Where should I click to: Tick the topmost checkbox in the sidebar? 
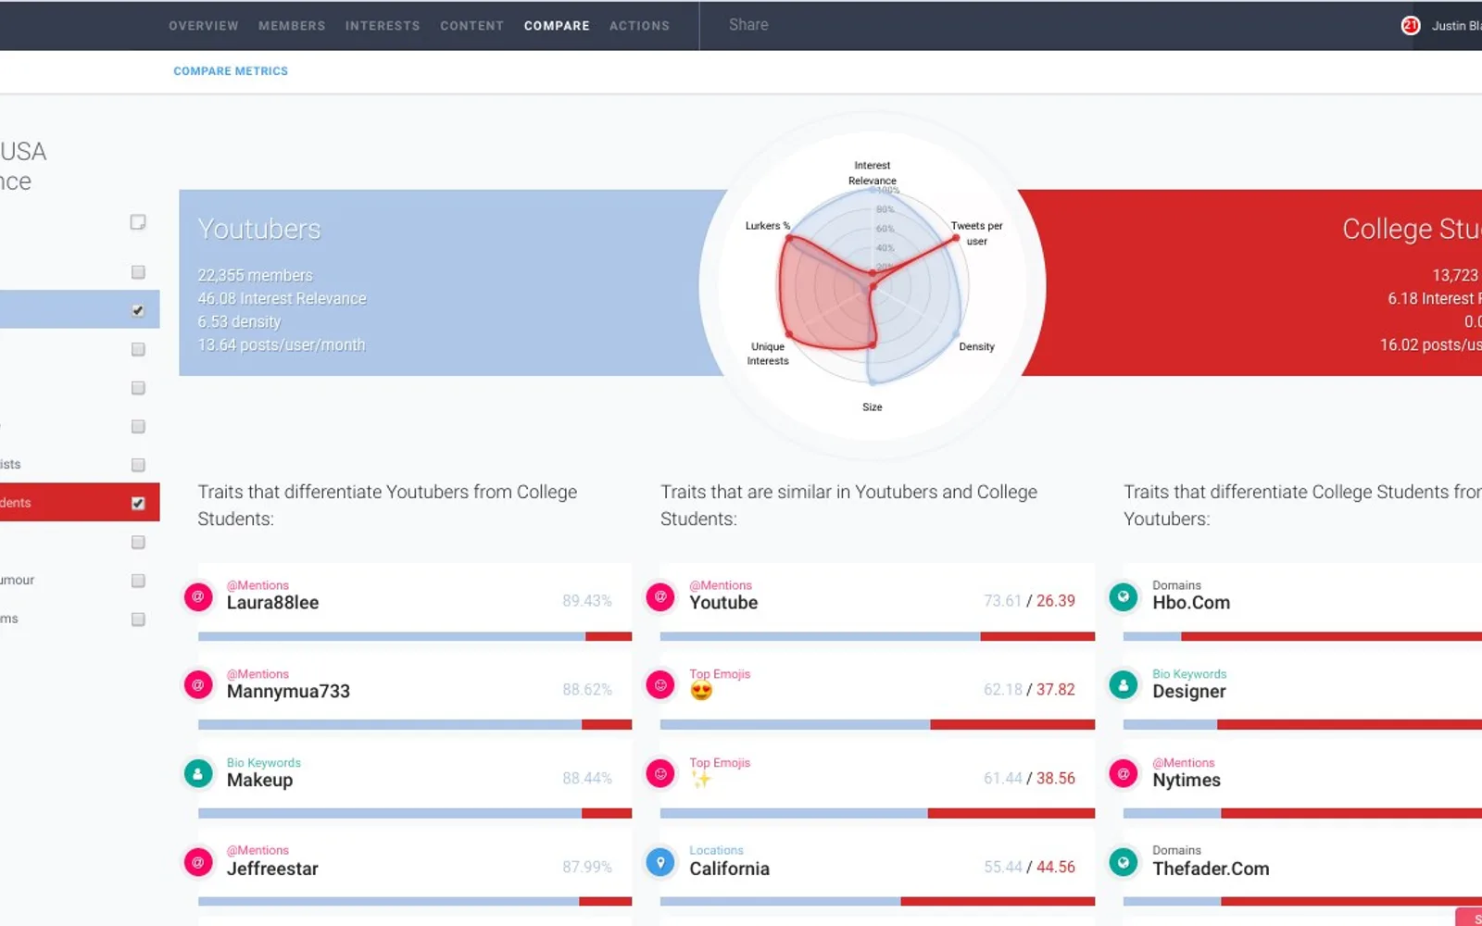coord(138,222)
